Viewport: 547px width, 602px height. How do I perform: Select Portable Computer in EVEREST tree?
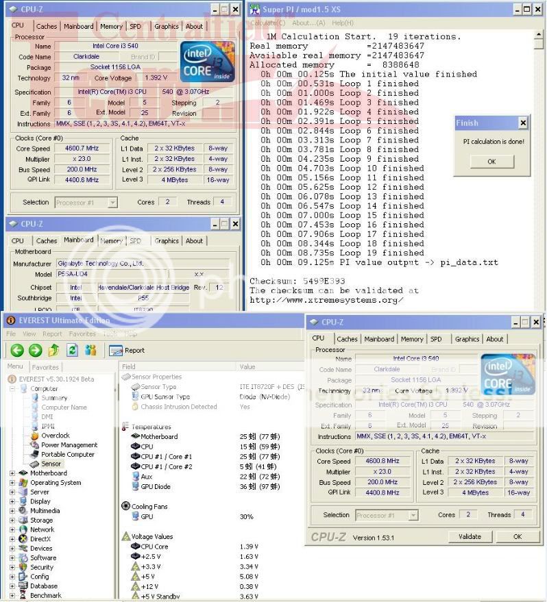tap(68, 454)
